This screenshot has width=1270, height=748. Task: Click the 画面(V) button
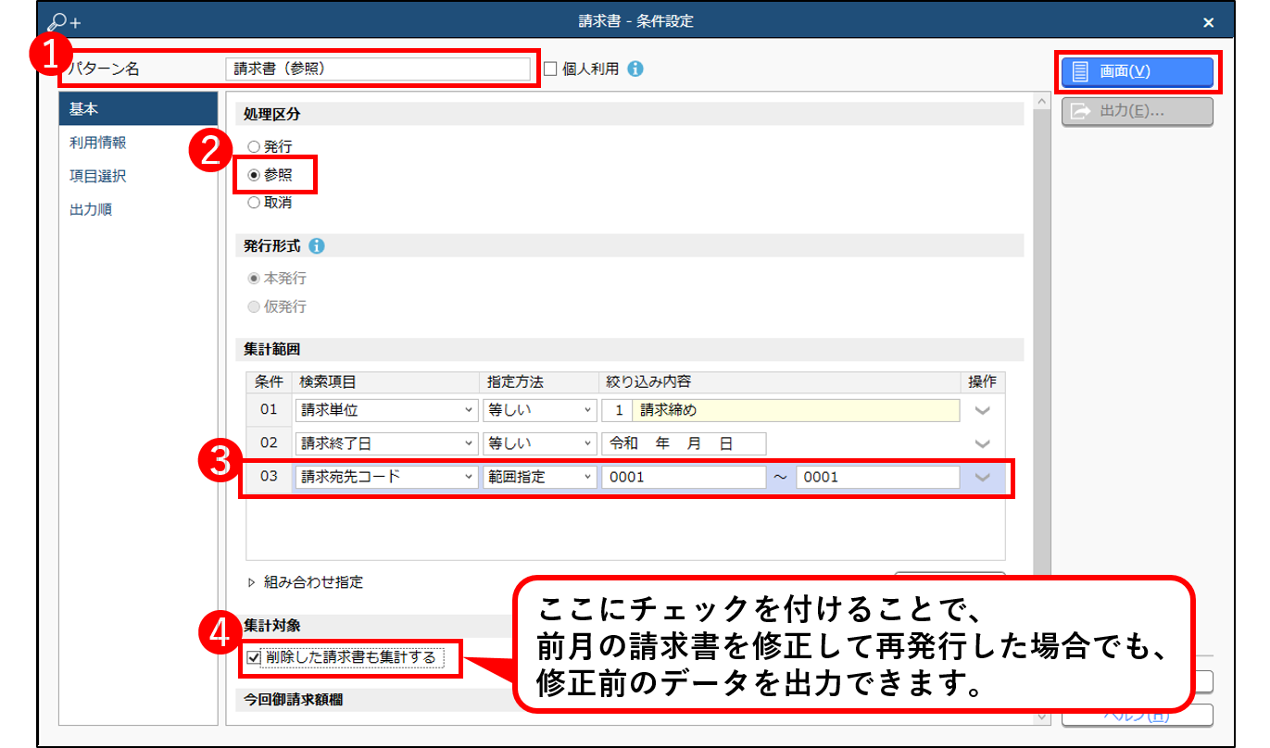(1137, 72)
